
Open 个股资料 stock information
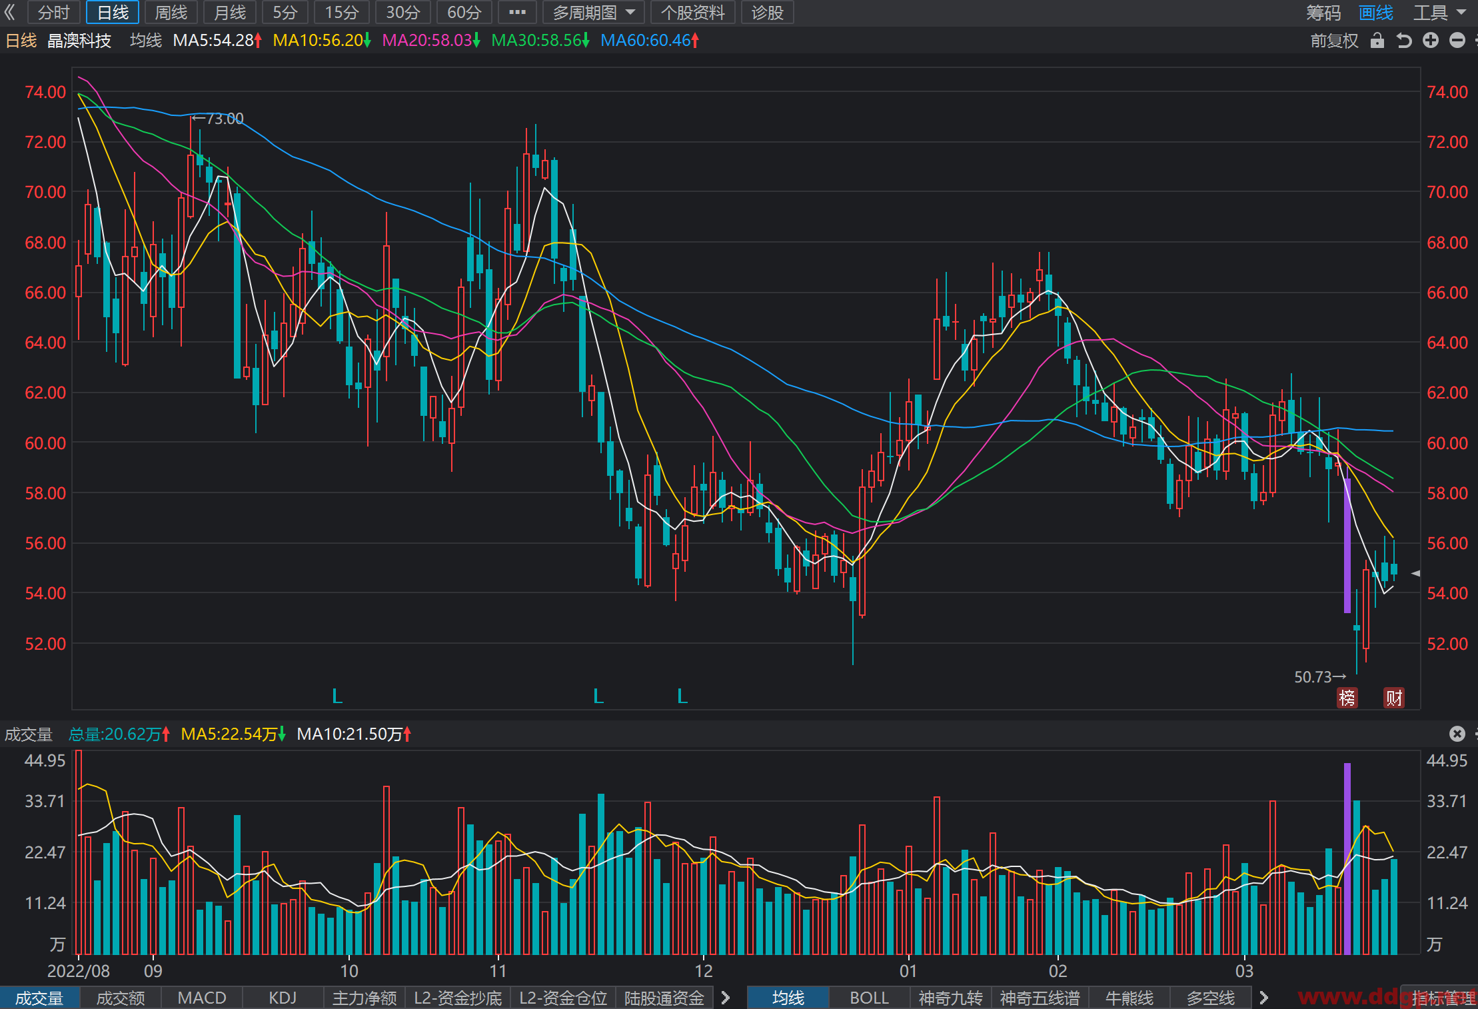(x=693, y=13)
